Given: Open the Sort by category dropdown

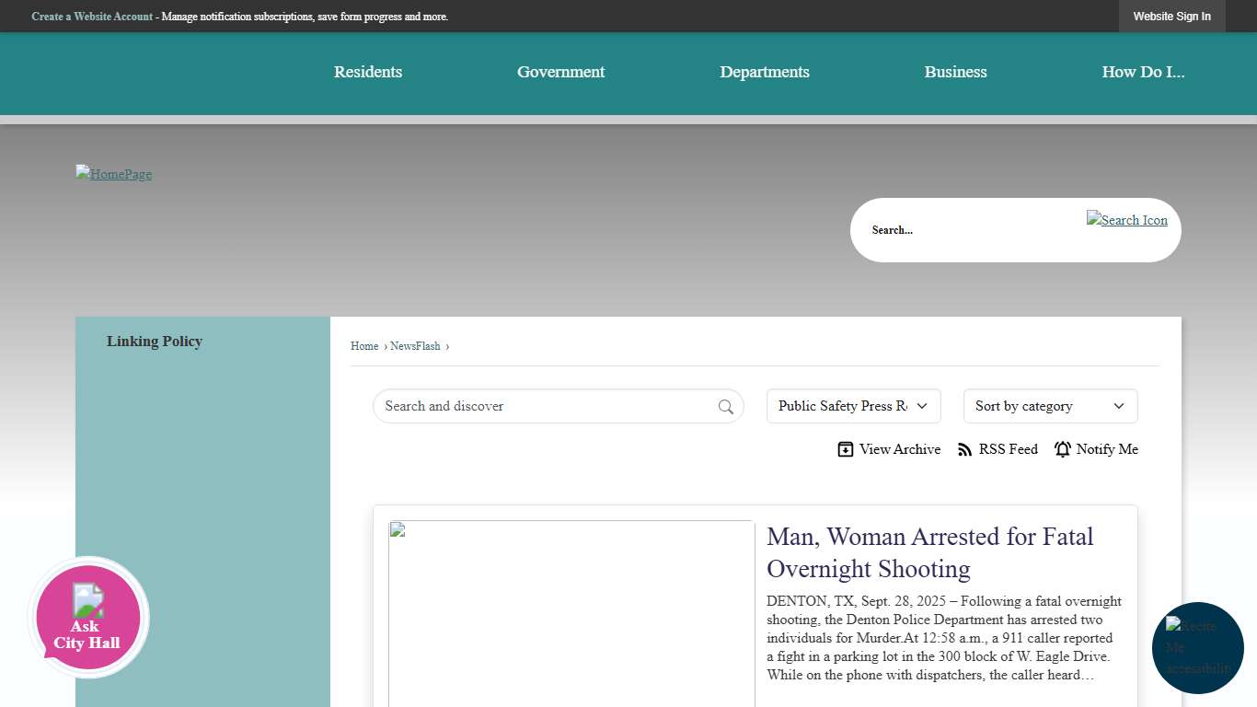Looking at the screenshot, I should coord(1050,406).
